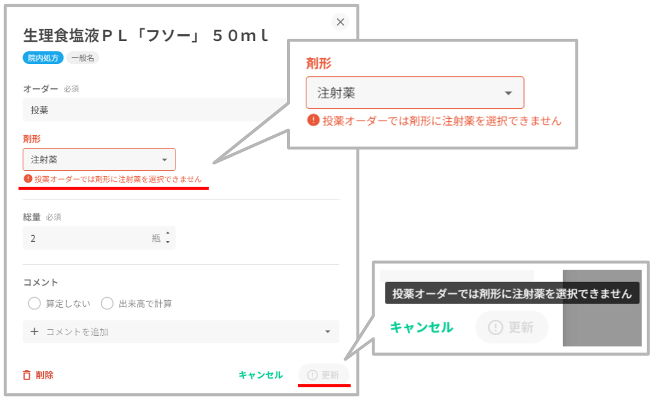Click the plus icon for コメントを追加
This screenshot has width=653, height=401.
point(34,332)
